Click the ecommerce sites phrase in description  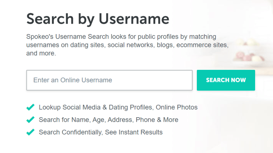tap(202, 45)
